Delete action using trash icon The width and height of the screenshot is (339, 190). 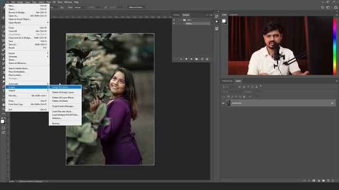point(207,59)
